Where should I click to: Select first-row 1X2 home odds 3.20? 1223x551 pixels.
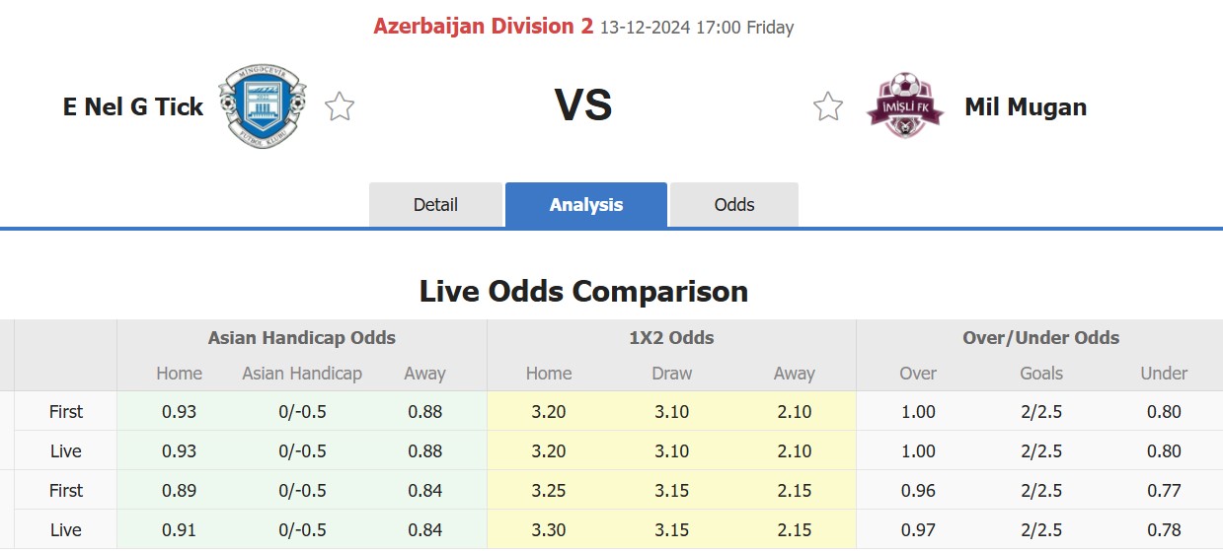tap(549, 412)
